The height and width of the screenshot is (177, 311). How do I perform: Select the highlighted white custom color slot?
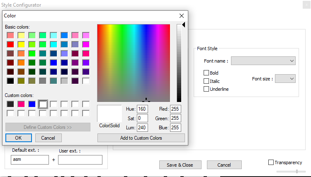click(x=43, y=104)
